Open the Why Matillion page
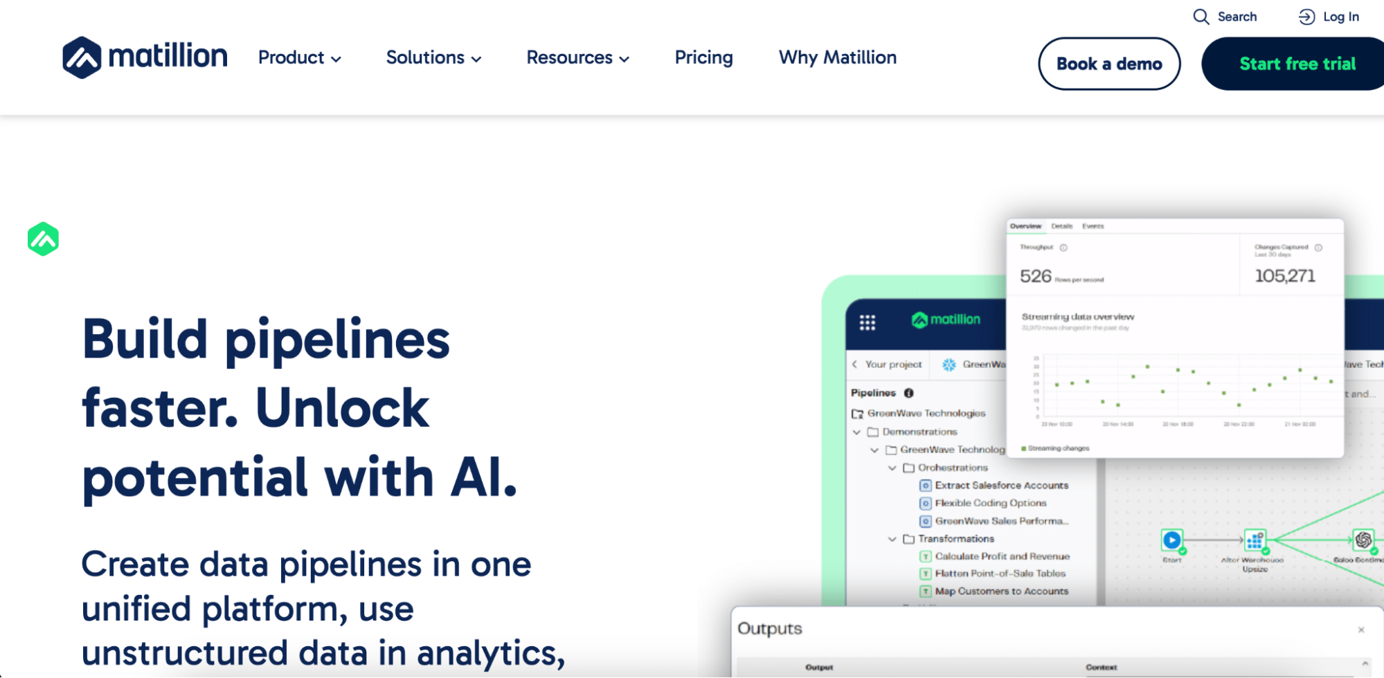Image resolution: width=1384 pixels, height=678 pixels. pyautogui.click(x=837, y=57)
